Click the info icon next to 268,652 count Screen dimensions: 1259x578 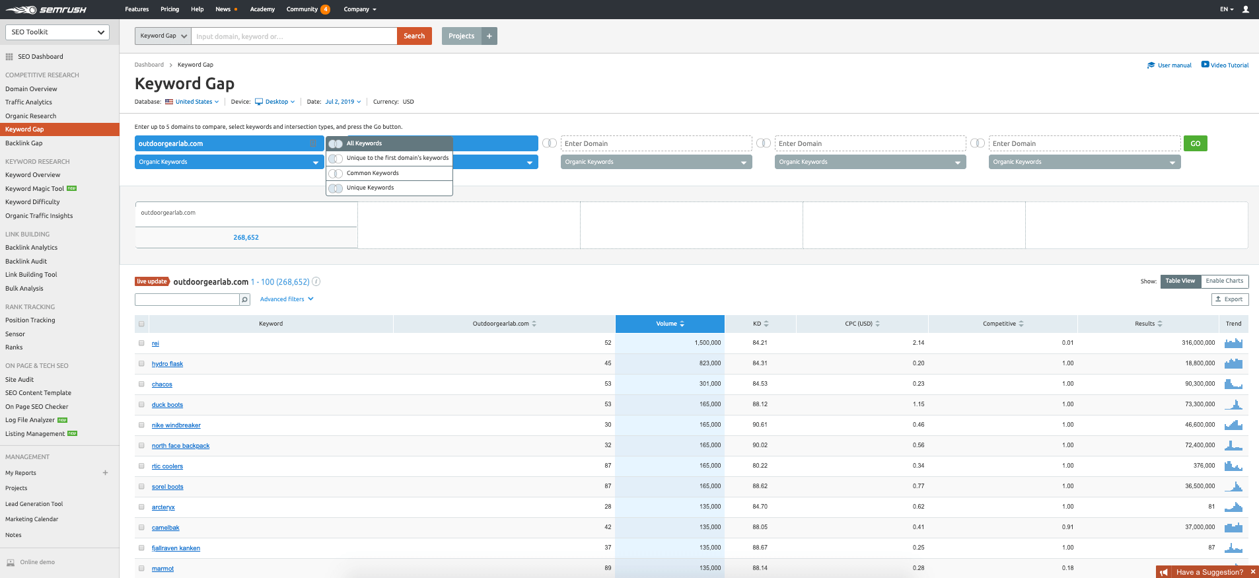[x=316, y=281]
